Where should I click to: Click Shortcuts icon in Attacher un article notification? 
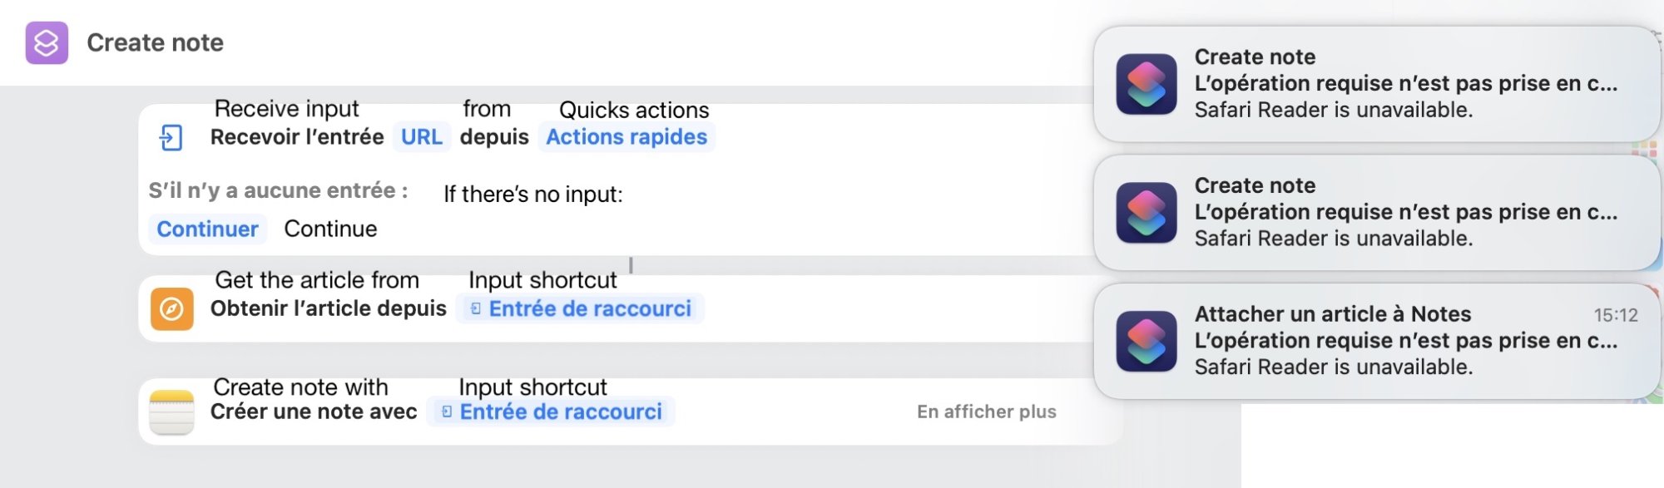point(1146,341)
